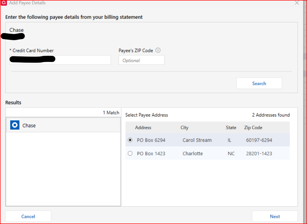307x224 pixels.
Task: Click the Chase logo icon in results
Action: 15,125
